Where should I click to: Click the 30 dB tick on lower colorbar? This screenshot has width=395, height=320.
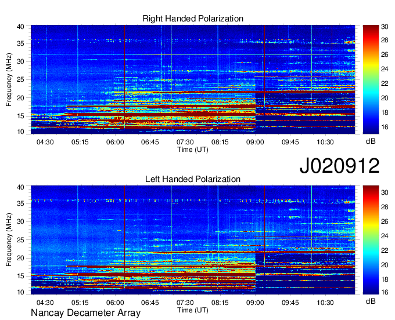pos(385,192)
